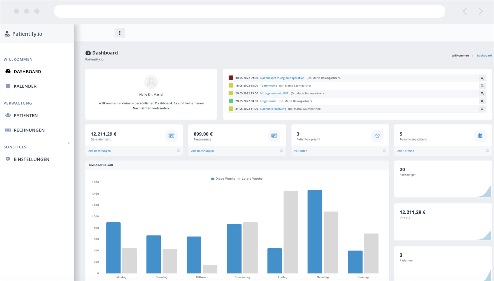Viewport: 494px width, 281px height.
Task: Click the Patienten gesamt people icon
Action: (377, 136)
